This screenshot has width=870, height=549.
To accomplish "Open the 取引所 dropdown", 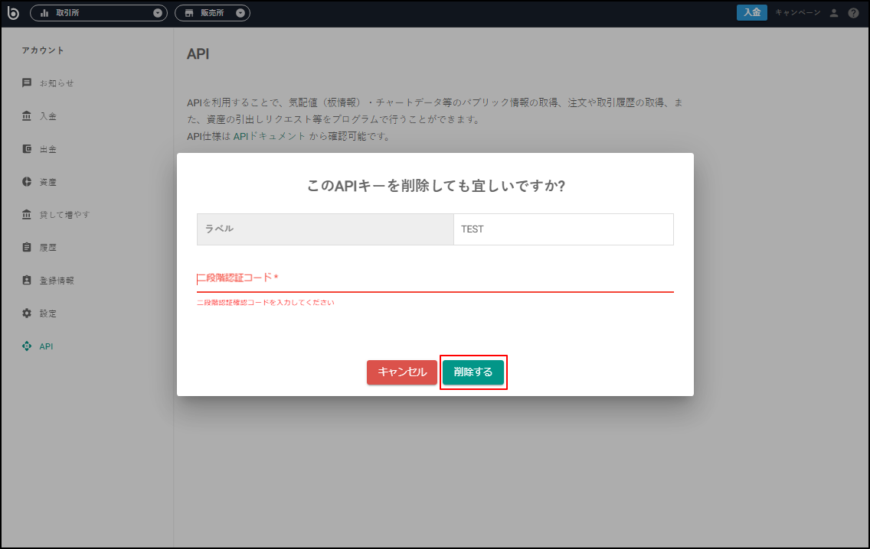I will [x=99, y=13].
